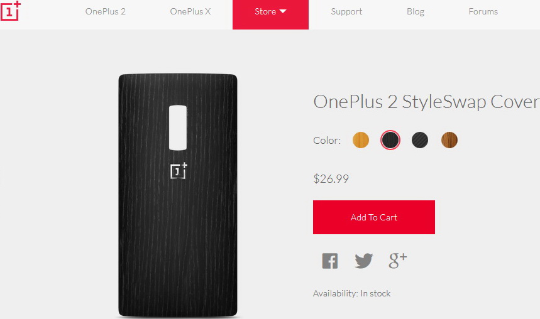Select the bamboo yellow color swatch
Screen dimensions: 540x319
[361, 140]
